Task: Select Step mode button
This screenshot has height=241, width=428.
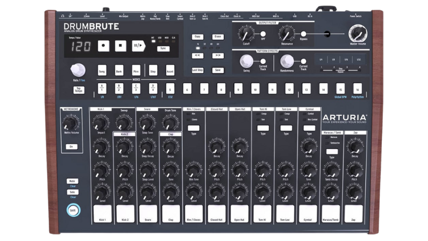Action: (153, 70)
